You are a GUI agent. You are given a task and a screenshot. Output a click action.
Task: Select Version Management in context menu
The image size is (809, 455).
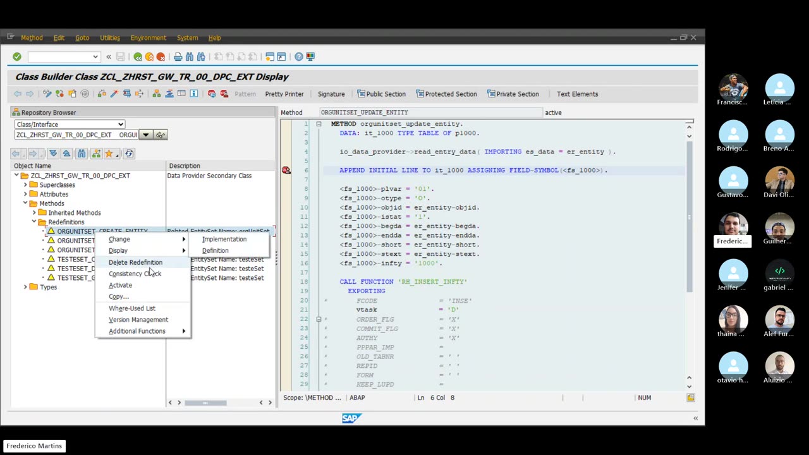tap(138, 320)
